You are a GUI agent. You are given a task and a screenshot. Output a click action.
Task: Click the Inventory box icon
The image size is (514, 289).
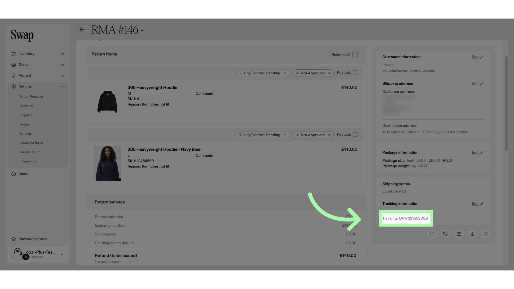14,54
